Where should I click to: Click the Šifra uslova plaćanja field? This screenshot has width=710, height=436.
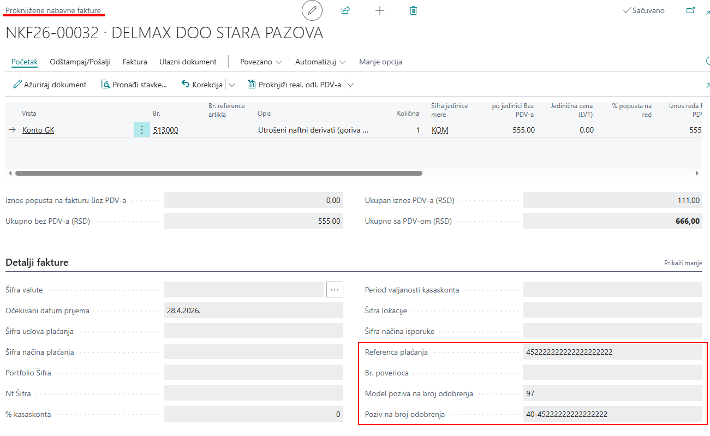click(254, 331)
